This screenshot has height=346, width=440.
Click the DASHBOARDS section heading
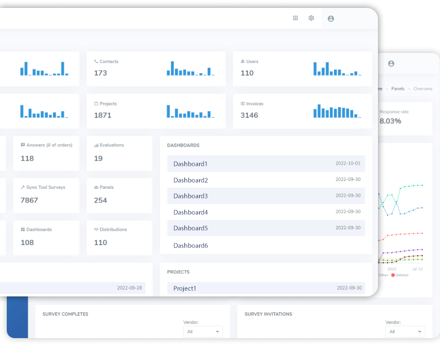tap(183, 145)
